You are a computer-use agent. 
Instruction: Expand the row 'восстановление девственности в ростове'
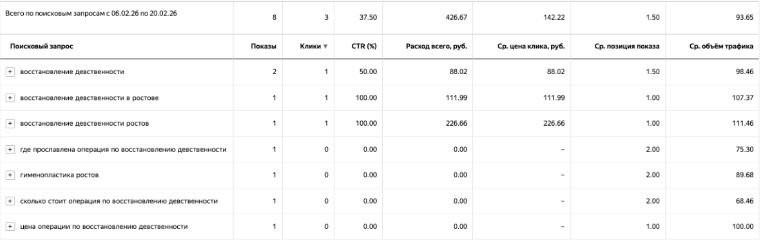tap(9, 98)
